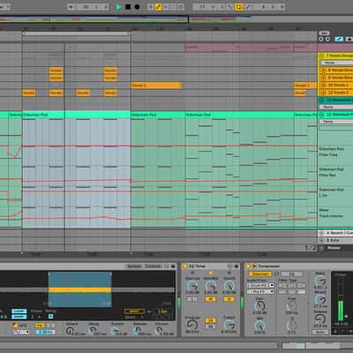Click the loop start position field
Viewport: 353px width, 353px height.
(x=209, y=7)
